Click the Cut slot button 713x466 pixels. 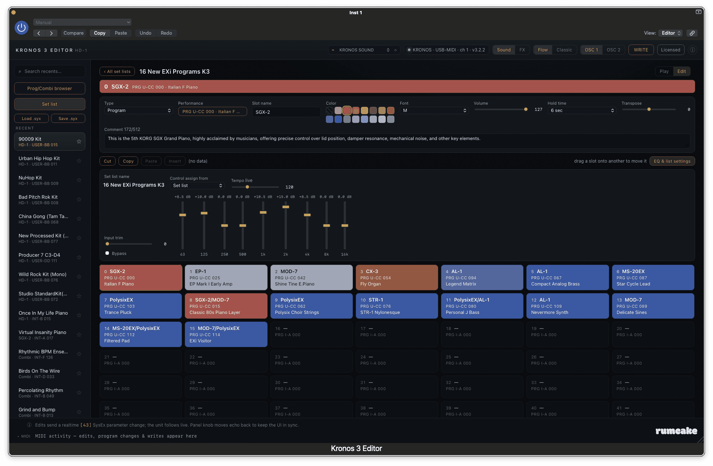click(108, 161)
